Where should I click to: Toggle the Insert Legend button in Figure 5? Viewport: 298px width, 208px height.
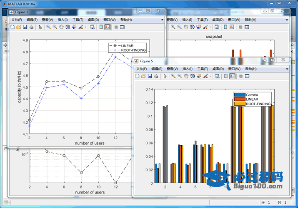[x=232, y=76]
